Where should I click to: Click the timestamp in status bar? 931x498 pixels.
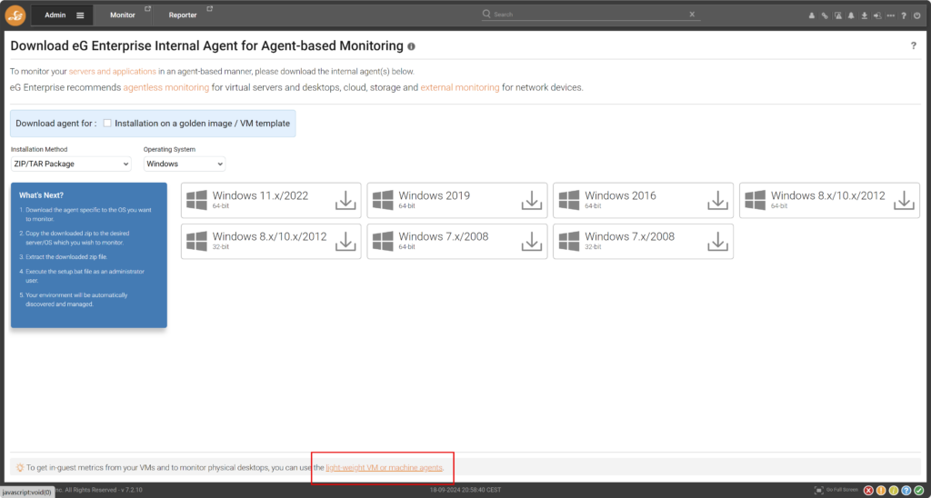[465, 491]
